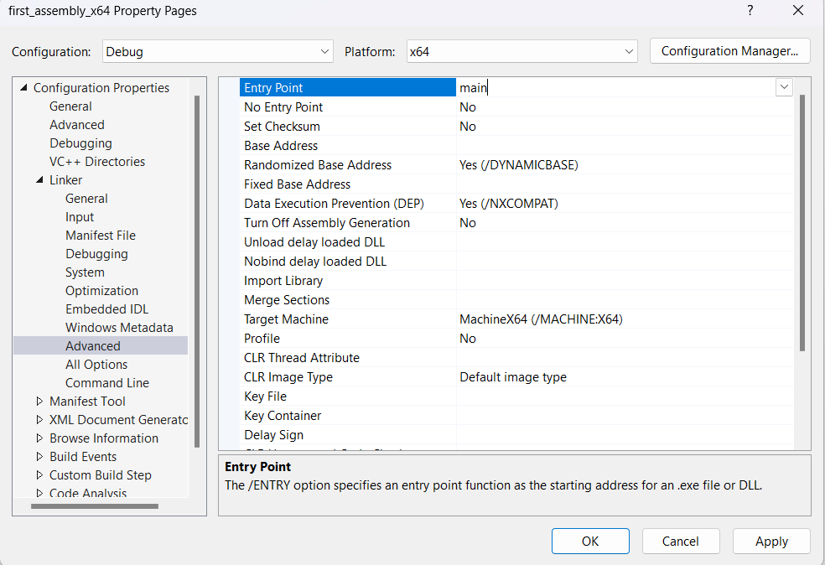Click the Configuration Manager button
The width and height of the screenshot is (825, 565).
(729, 51)
